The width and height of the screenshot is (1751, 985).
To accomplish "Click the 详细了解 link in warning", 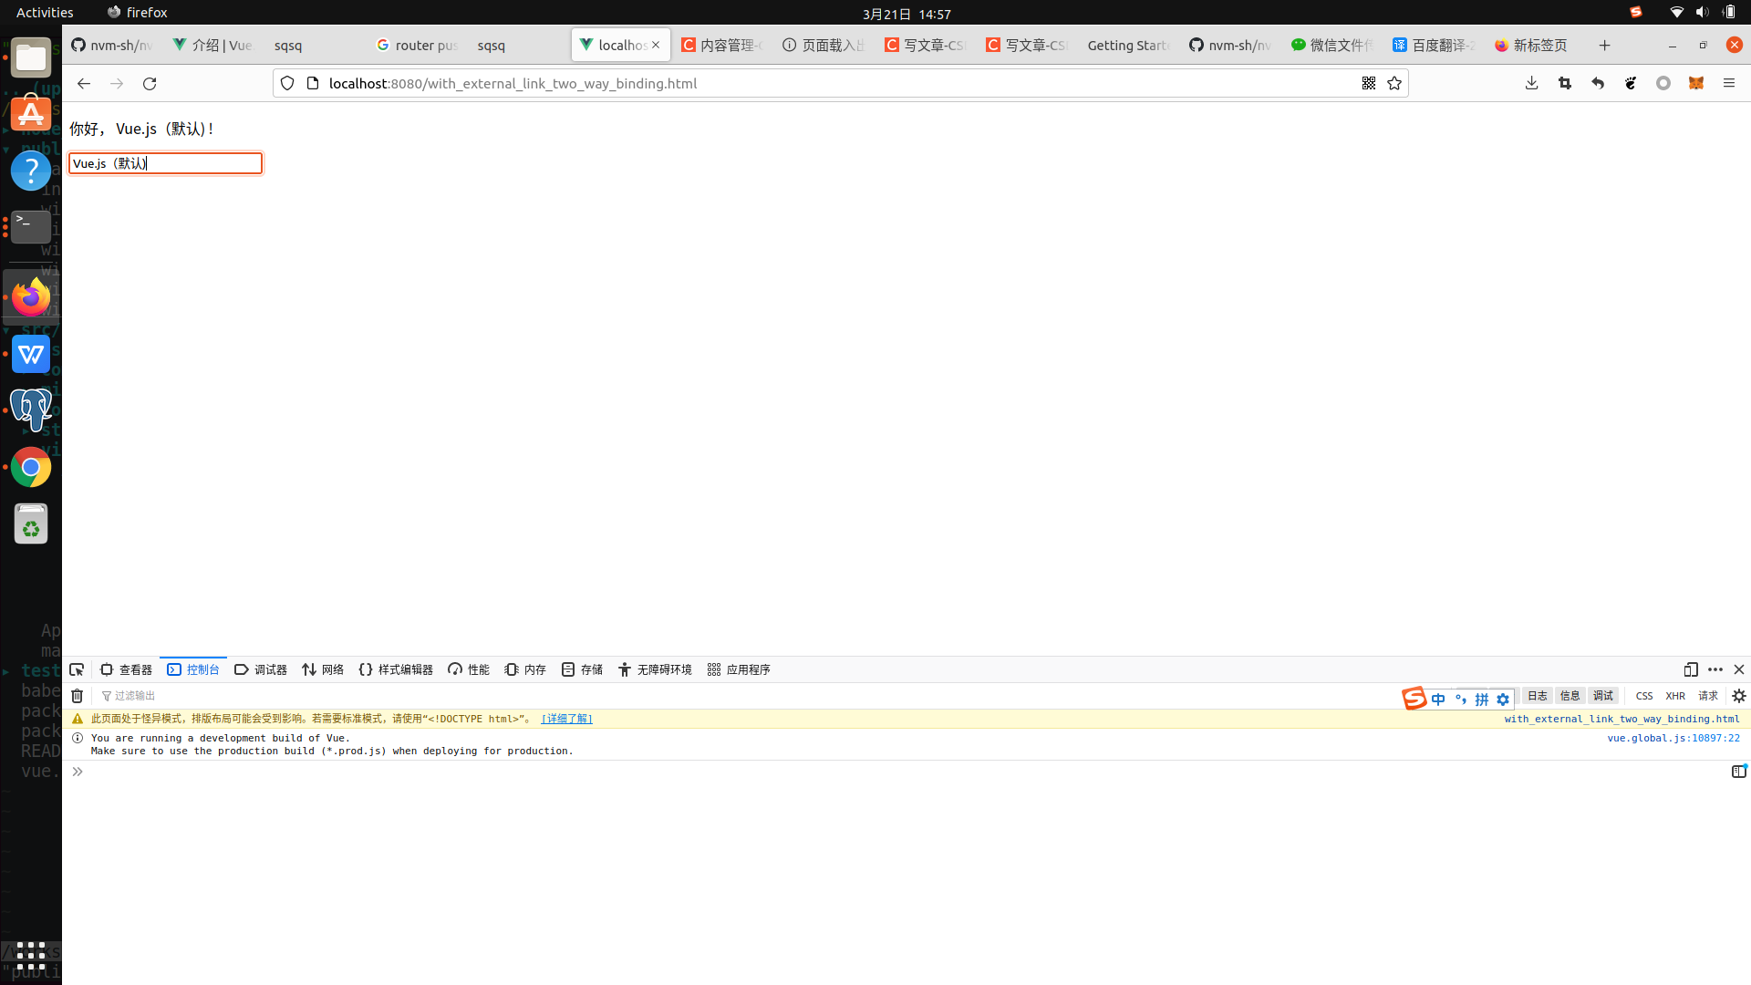I will click(x=566, y=719).
